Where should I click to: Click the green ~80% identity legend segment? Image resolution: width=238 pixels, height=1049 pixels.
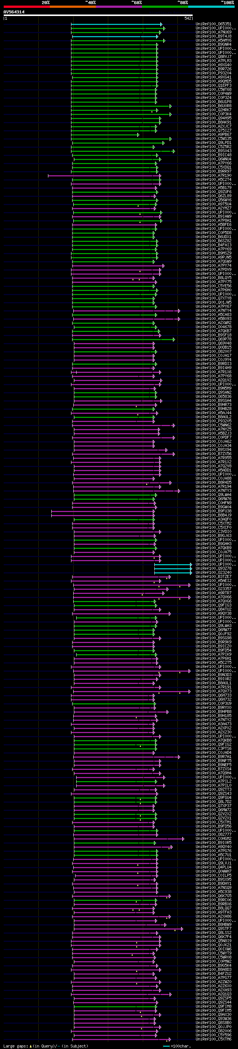tap(165, 7)
